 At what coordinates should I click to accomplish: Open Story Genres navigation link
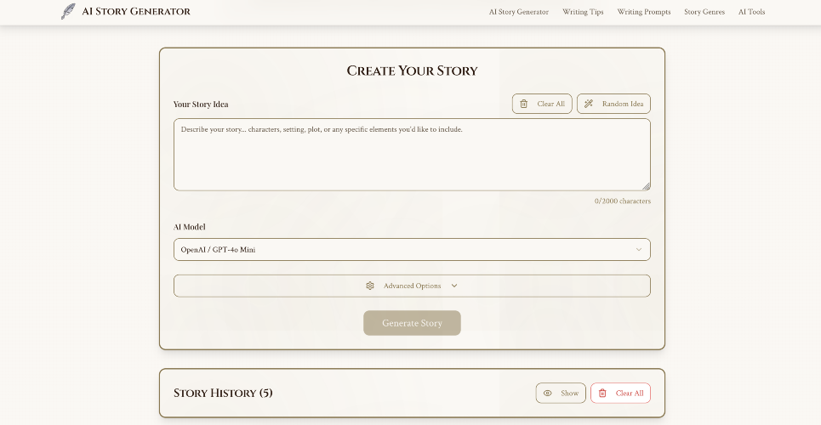(704, 12)
